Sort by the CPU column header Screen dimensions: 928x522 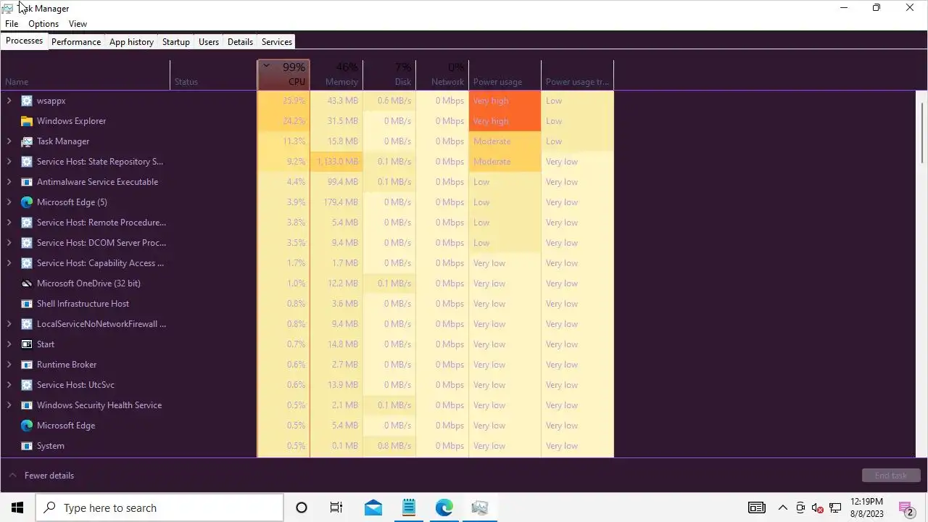pyautogui.click(x=283, y=75)
